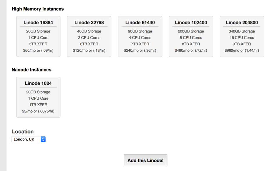This screenshot has width=279, height=171.
Task: Click the Nanode Instances heading
Action: pyautogui.click(x=31, y=70)
